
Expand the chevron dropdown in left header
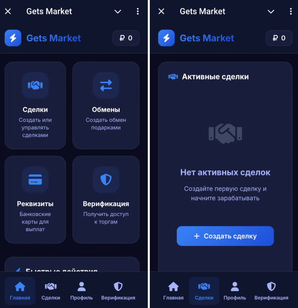tap(118, 11)
